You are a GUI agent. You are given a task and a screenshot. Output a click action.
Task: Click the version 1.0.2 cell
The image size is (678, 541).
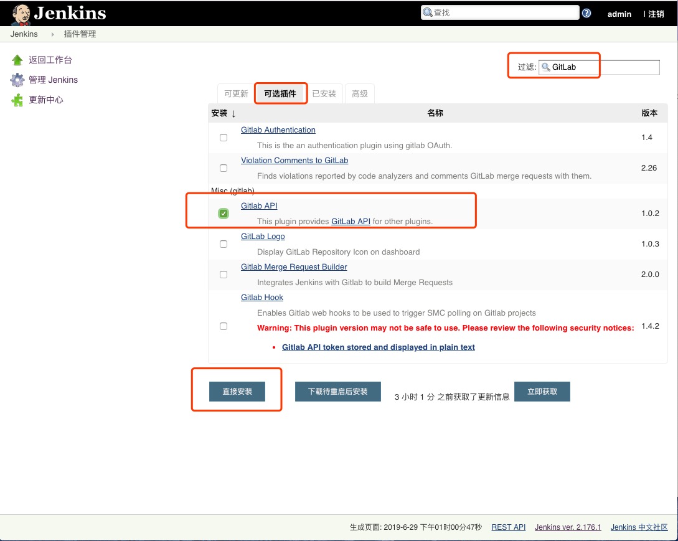(650, 213)
